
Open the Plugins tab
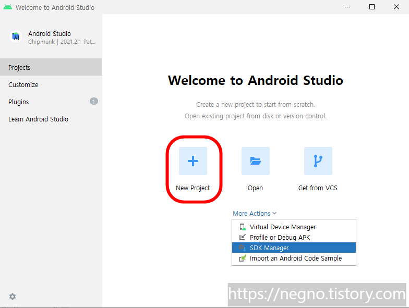pos(51,102)
